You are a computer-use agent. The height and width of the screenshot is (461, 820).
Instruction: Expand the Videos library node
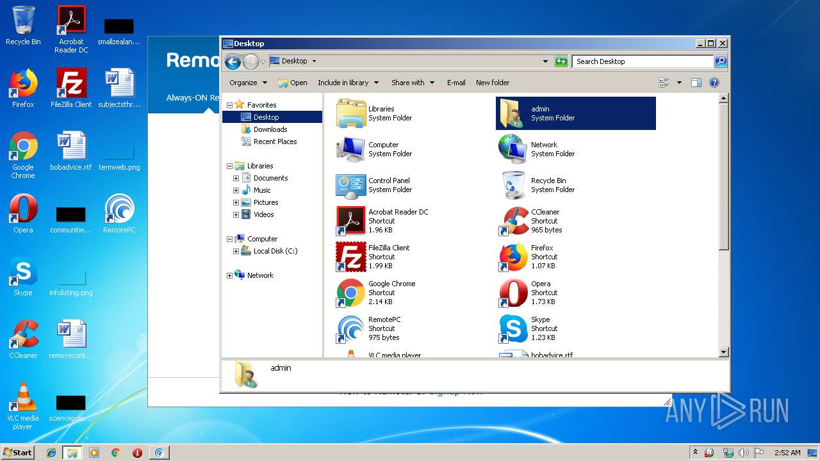click(236, 214)
